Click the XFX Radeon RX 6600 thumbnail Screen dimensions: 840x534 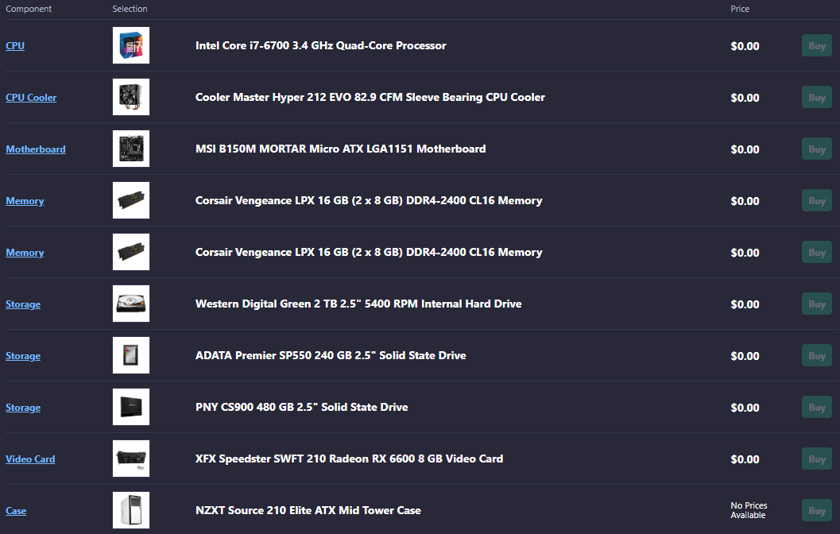pos(130,459)
